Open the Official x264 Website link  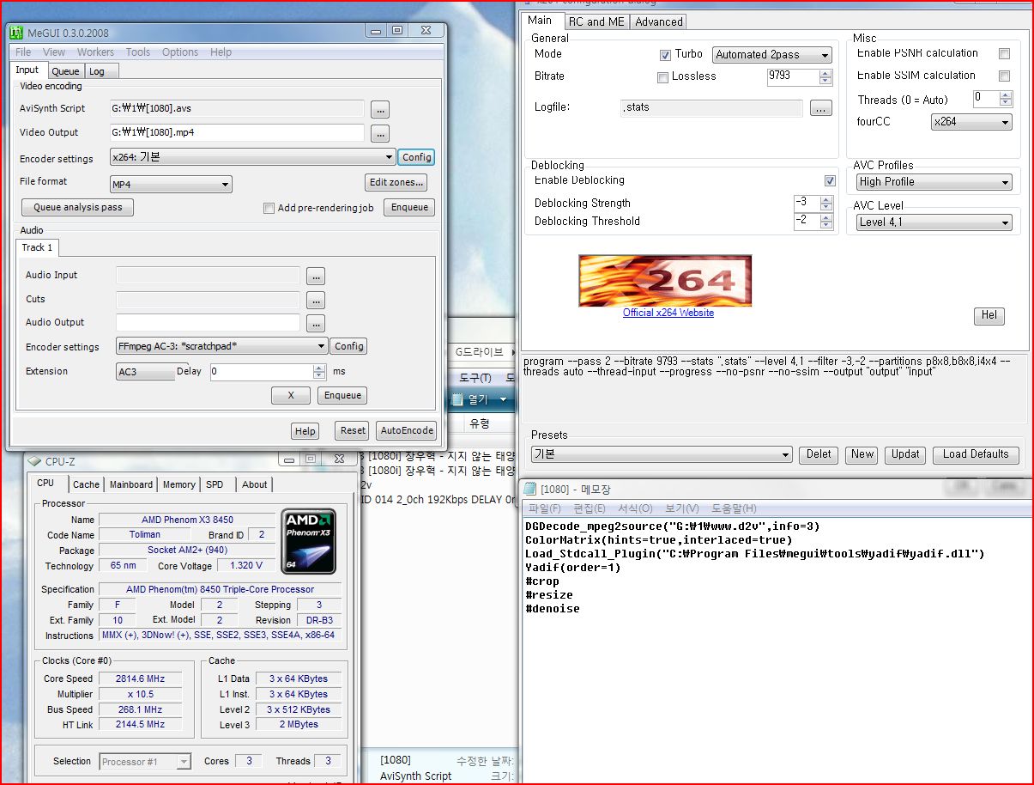click(668, 313)
